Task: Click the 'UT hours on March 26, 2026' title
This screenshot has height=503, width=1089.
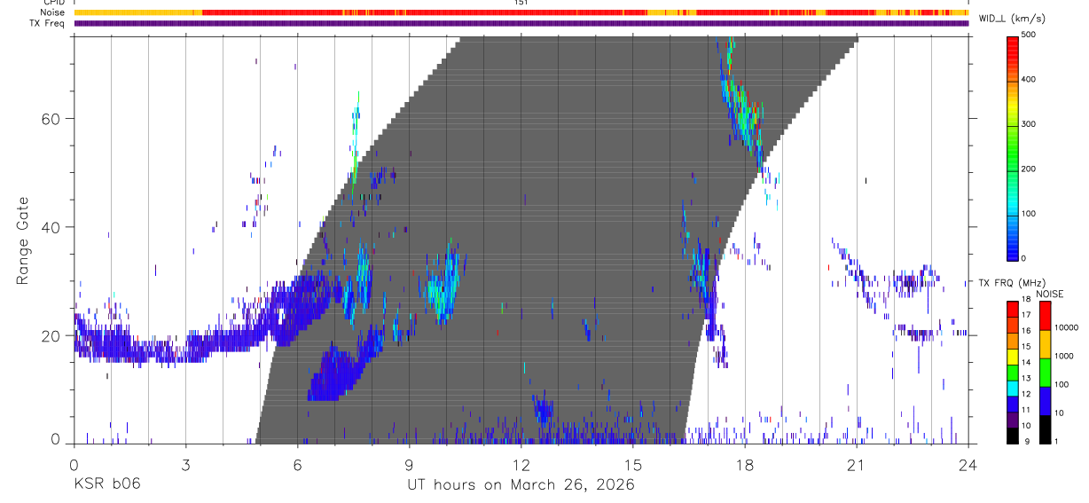Action: pos(521,484)
